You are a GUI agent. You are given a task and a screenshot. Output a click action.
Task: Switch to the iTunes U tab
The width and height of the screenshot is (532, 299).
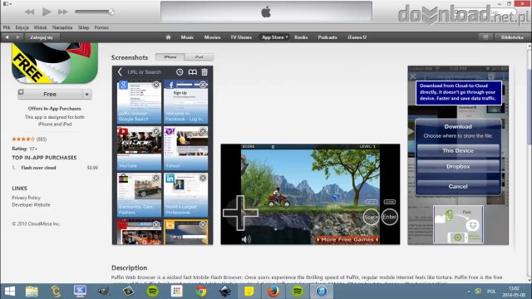(357, 37)
